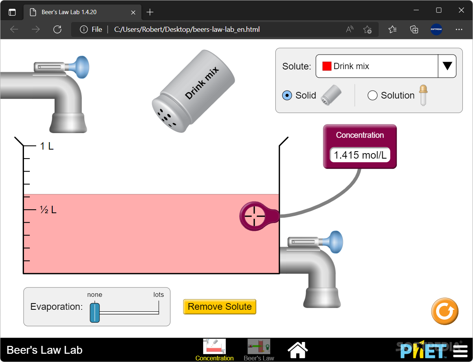
Task: Click the Softpedia profile icon
Action: [436, 29]
